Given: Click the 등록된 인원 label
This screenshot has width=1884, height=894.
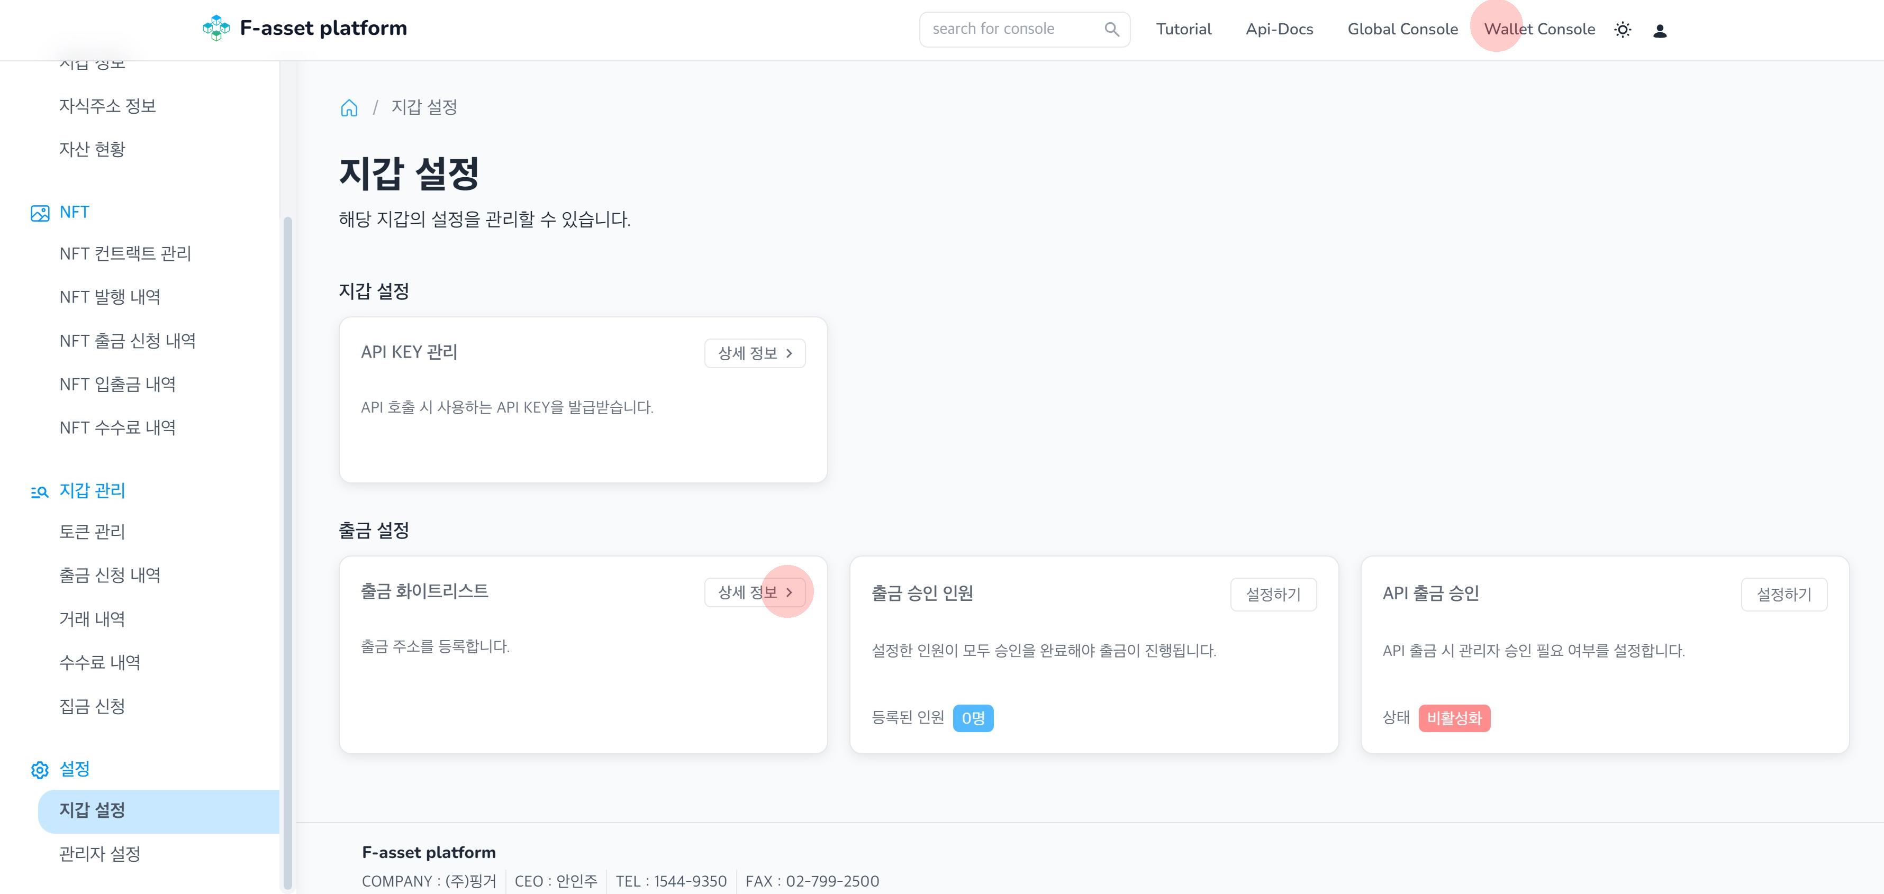Looking at the screenshot, I should coord(908,718).
